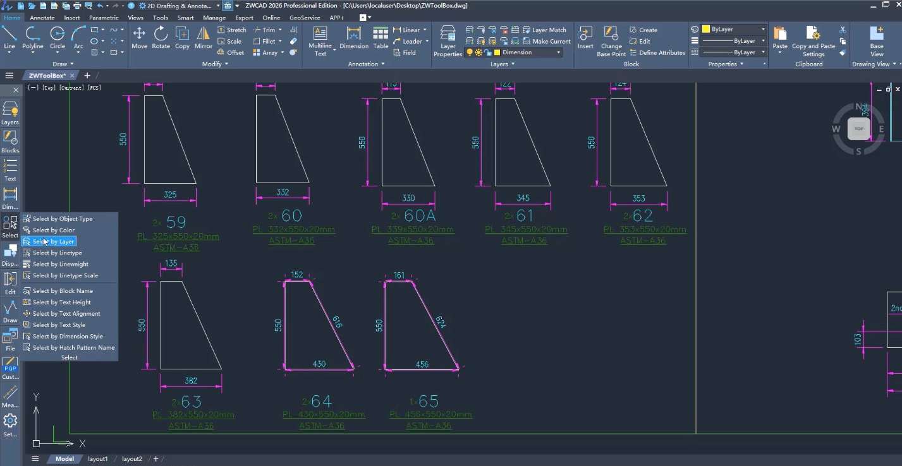Click the Measure tool in left sidebar
902x466 pixels.
(10, 396)
